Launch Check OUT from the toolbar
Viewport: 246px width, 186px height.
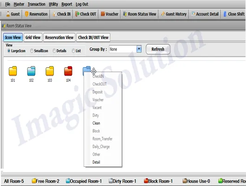[x=86, y=14]
